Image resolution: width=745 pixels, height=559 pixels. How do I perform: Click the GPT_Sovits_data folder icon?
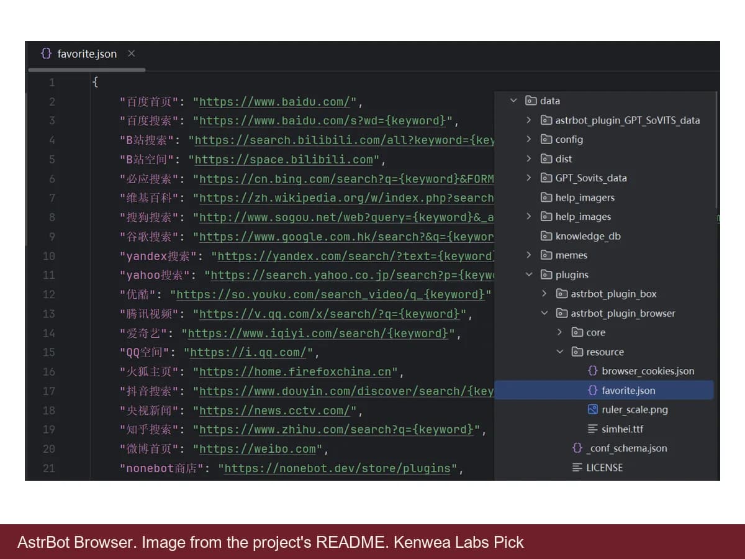[546, 178]
